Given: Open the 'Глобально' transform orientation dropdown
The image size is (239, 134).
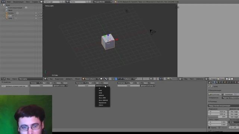Looking at the screenshot, I should point(128,79).
